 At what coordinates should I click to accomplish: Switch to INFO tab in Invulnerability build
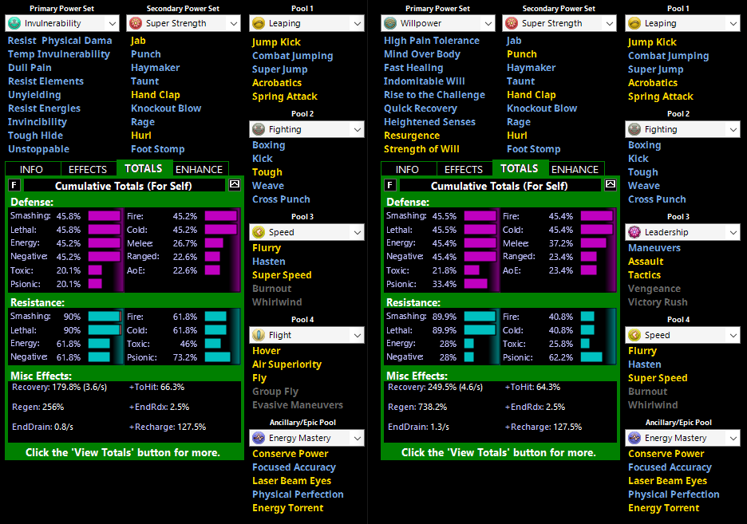[31, 169]
